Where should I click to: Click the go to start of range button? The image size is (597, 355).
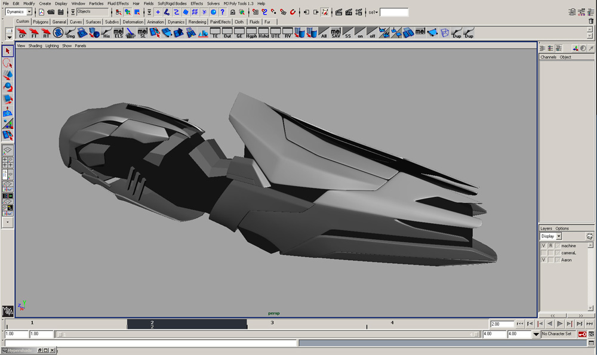pos(520,324)
